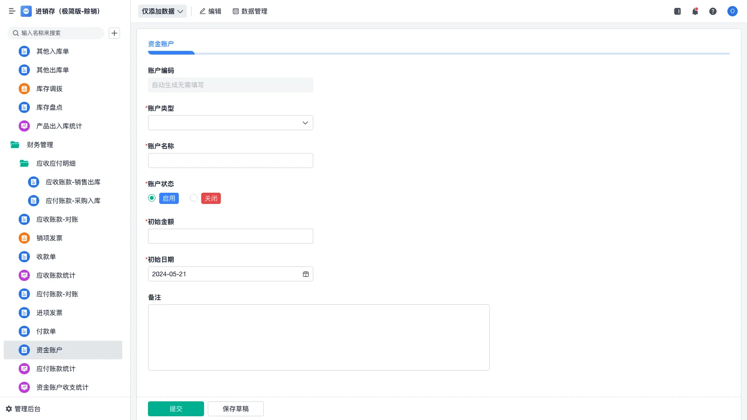Open 数据管理 in the top toolbar

(x=250, y=11)
